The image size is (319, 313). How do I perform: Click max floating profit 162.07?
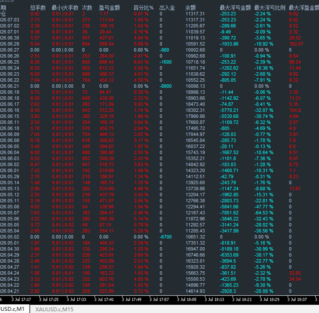(296, 44)
